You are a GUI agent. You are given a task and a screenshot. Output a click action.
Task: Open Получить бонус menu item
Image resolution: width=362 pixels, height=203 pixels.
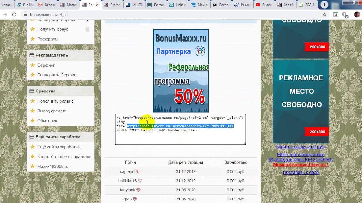[53, 29]
